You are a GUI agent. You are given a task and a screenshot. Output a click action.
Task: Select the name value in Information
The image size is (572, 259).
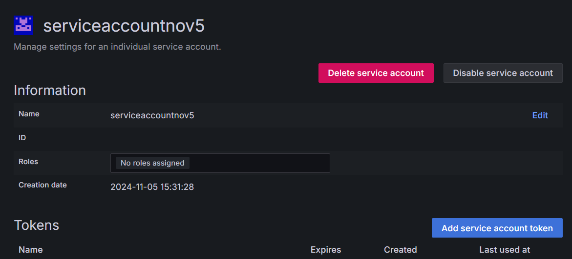tap(152, 115)
